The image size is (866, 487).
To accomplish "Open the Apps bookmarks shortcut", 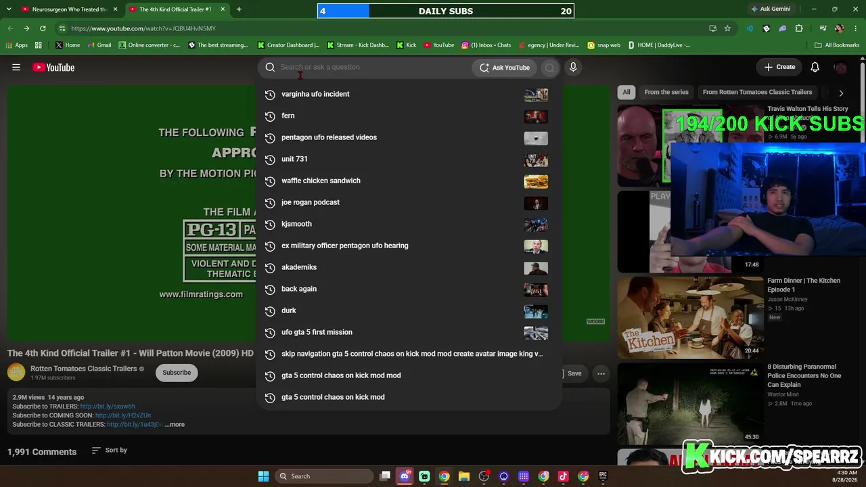I will 16,45.
